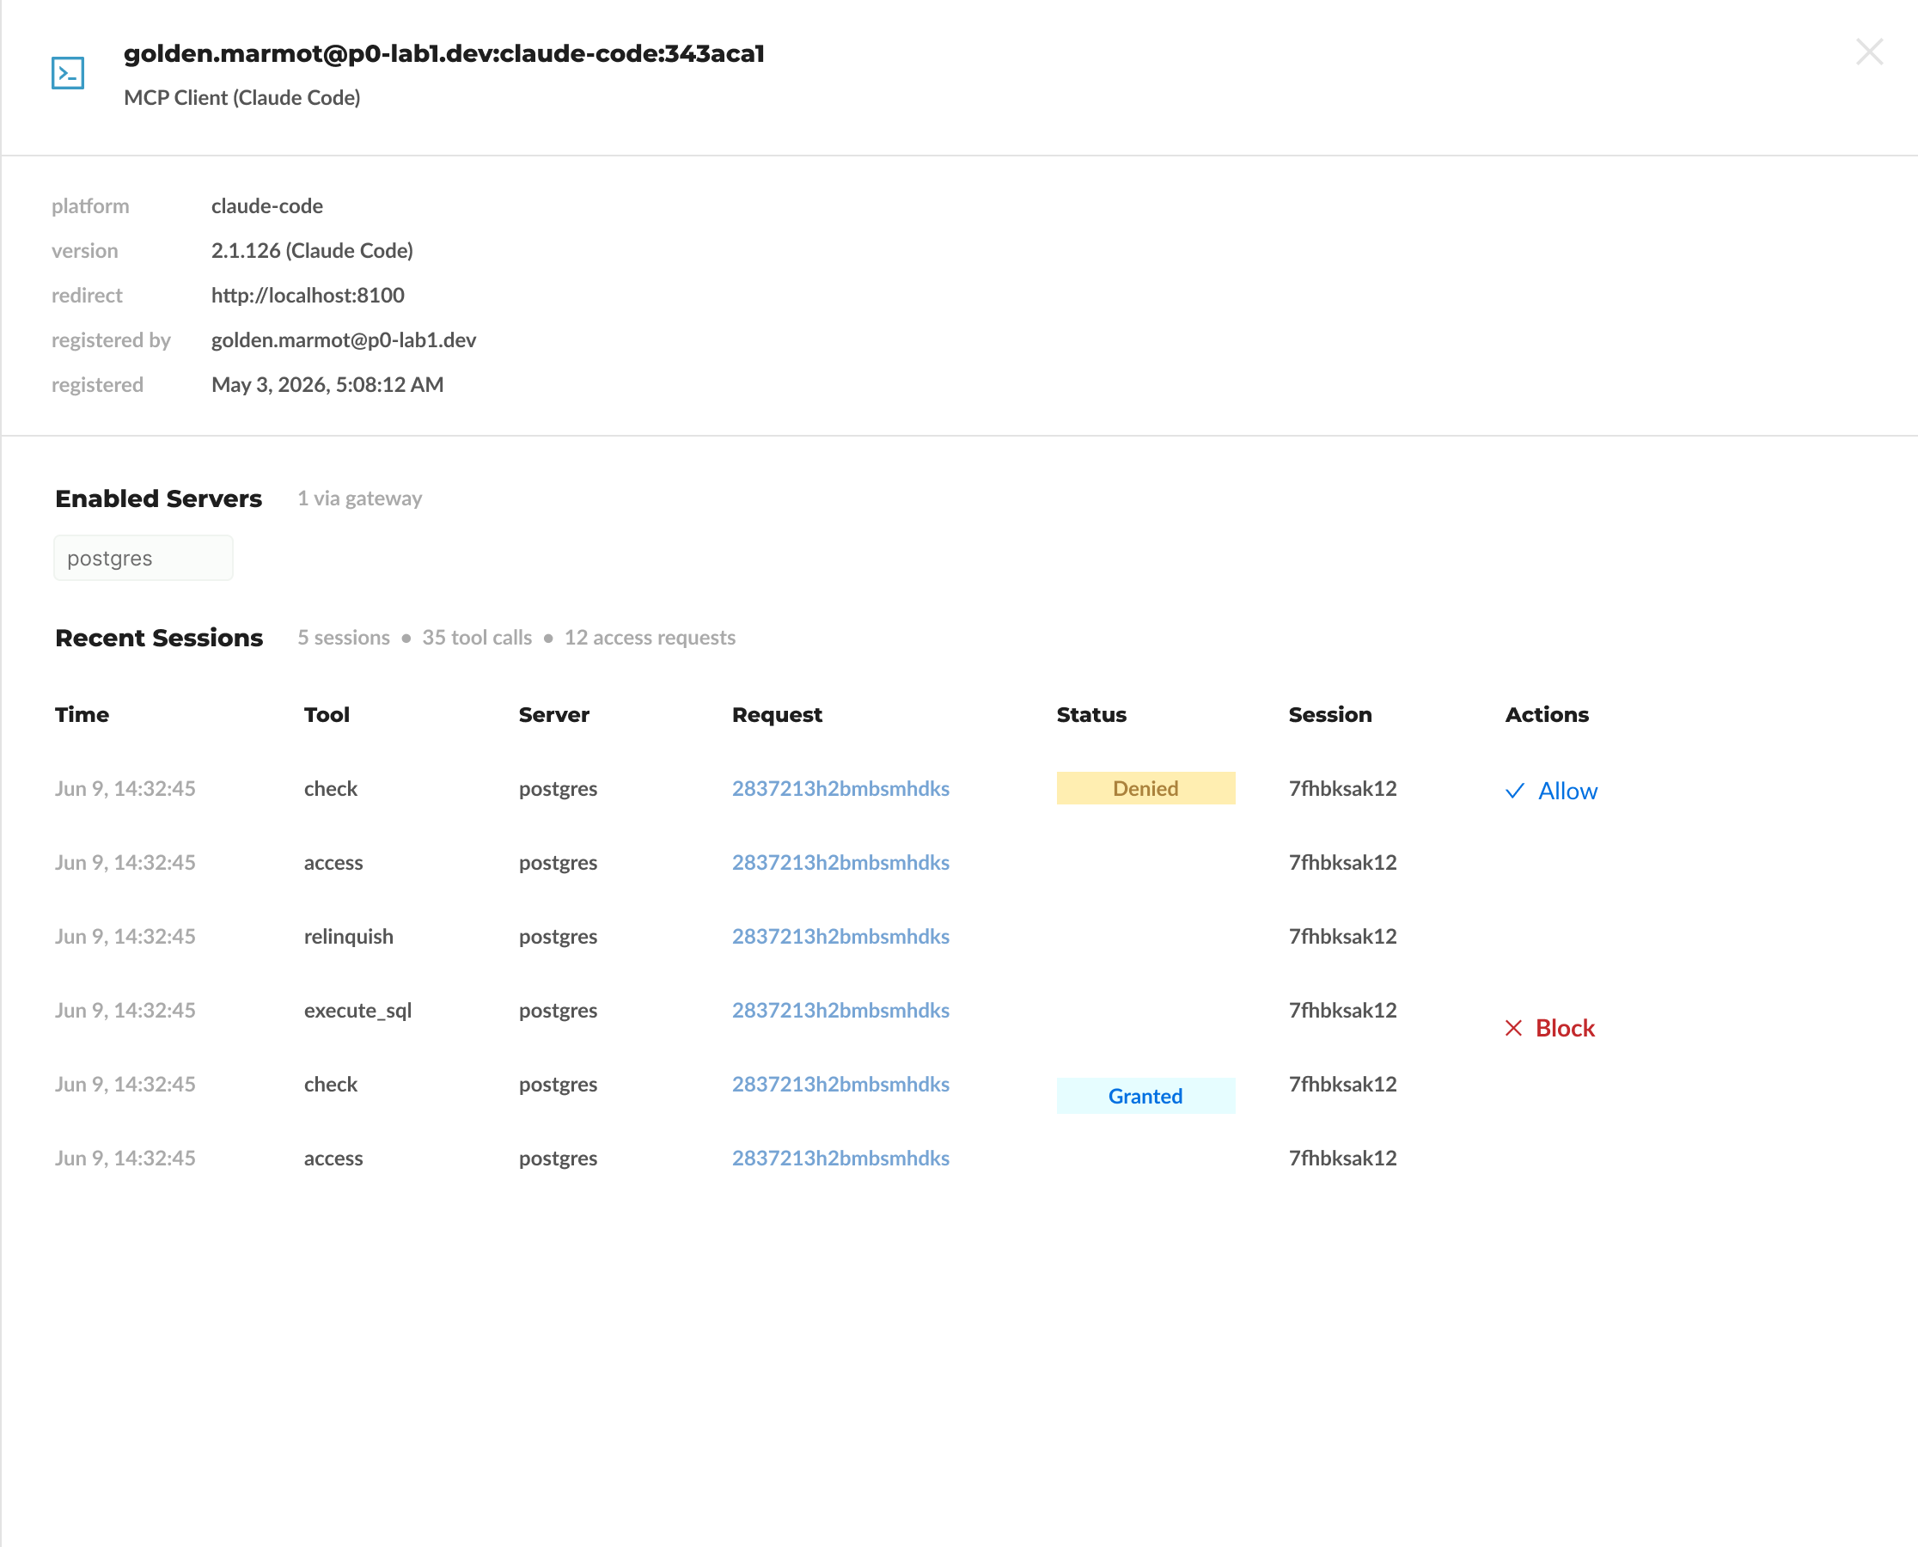Viewport: 1918px width, 1547px height.
Task: Click the platform value claude-code
Action: [x=267, y=206]
